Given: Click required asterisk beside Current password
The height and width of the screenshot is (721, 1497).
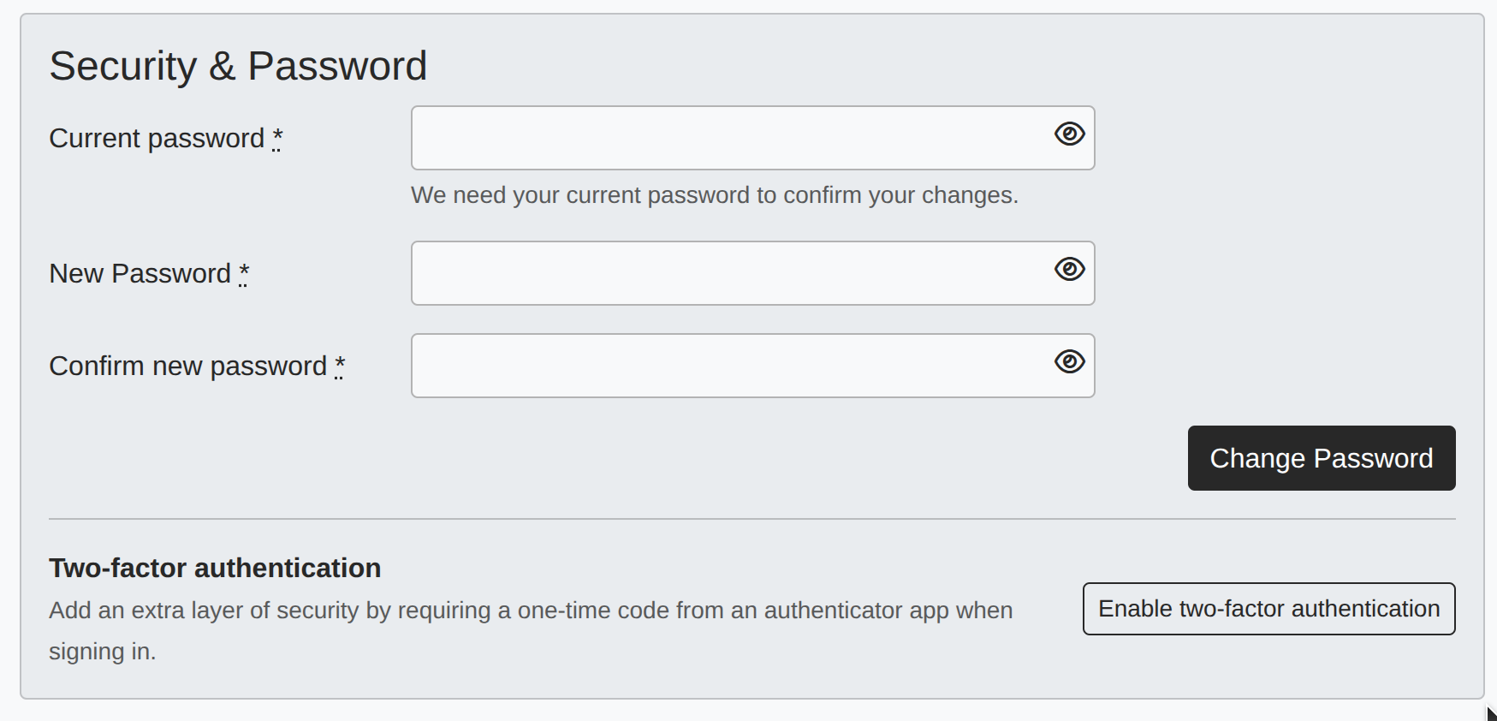Looking at the screenshot, I should tap(277, 137).
